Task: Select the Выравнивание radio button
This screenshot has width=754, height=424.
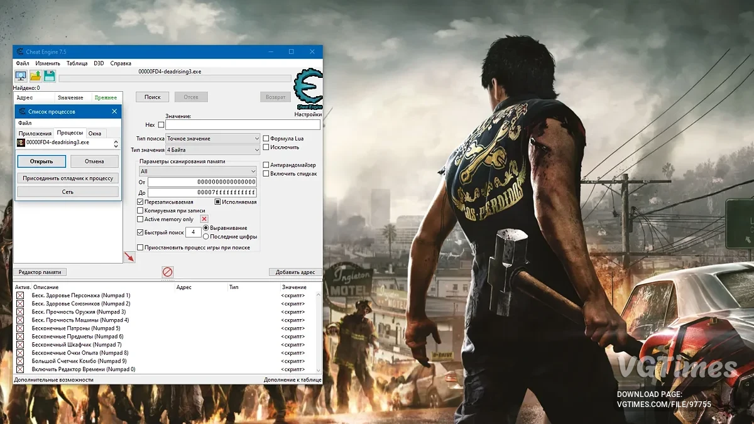Action: [205, 227]
